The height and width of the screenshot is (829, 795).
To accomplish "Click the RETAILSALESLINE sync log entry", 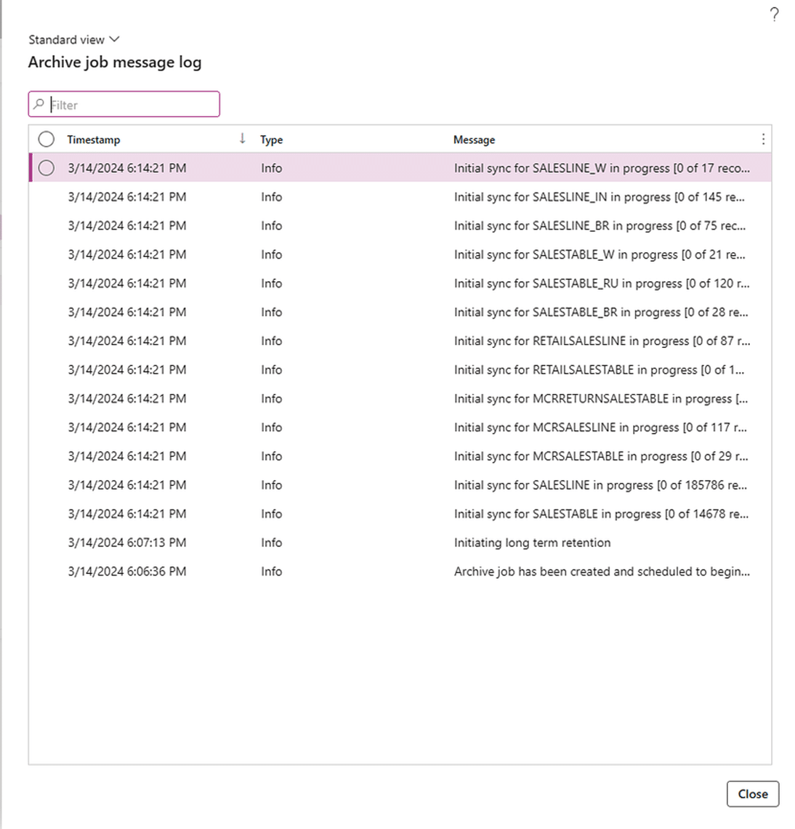I will [603, 341].
